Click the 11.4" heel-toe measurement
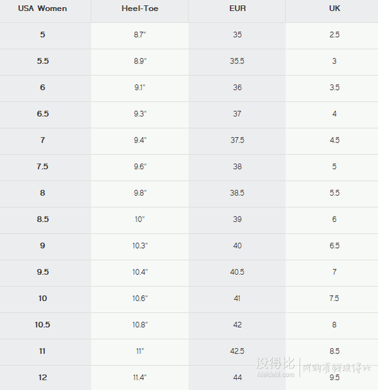This screenshot has width=378, height=390. pos(140,378)
